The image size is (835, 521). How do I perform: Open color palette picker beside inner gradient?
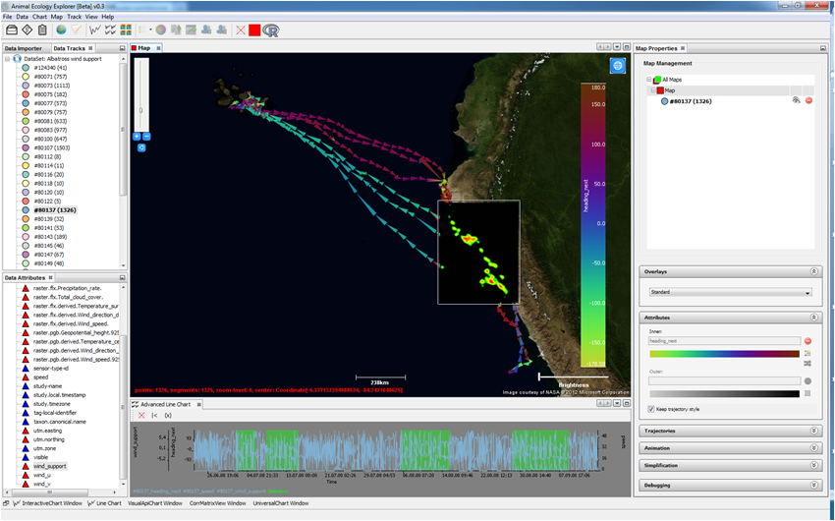(x=807, y=353)
